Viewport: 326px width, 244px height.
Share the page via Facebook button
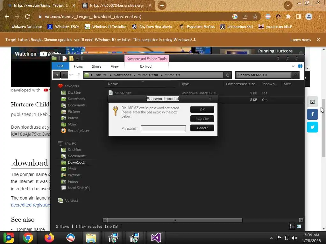[312, 114]
